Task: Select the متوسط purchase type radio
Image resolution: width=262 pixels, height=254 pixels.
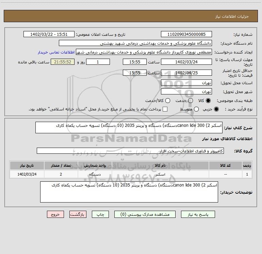Action: coord(196,109)
